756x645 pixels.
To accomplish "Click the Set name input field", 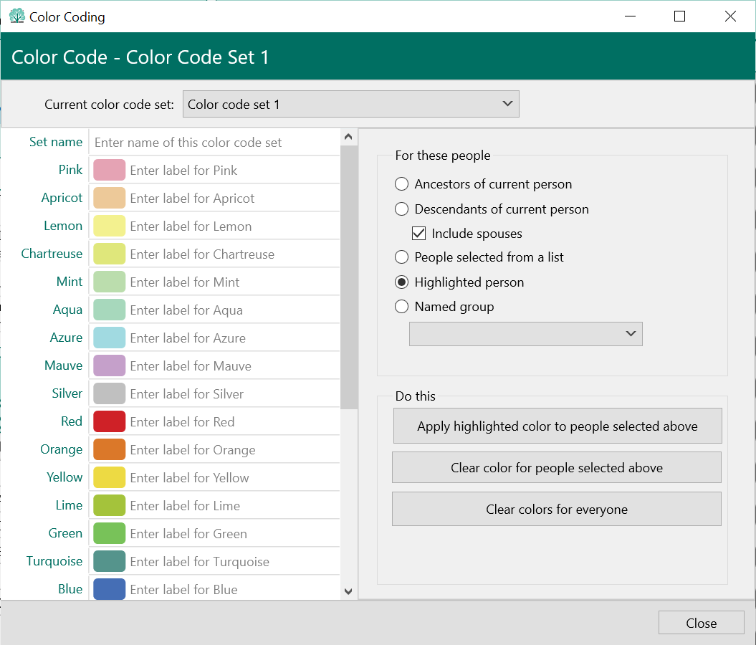I will pos(214,143).
